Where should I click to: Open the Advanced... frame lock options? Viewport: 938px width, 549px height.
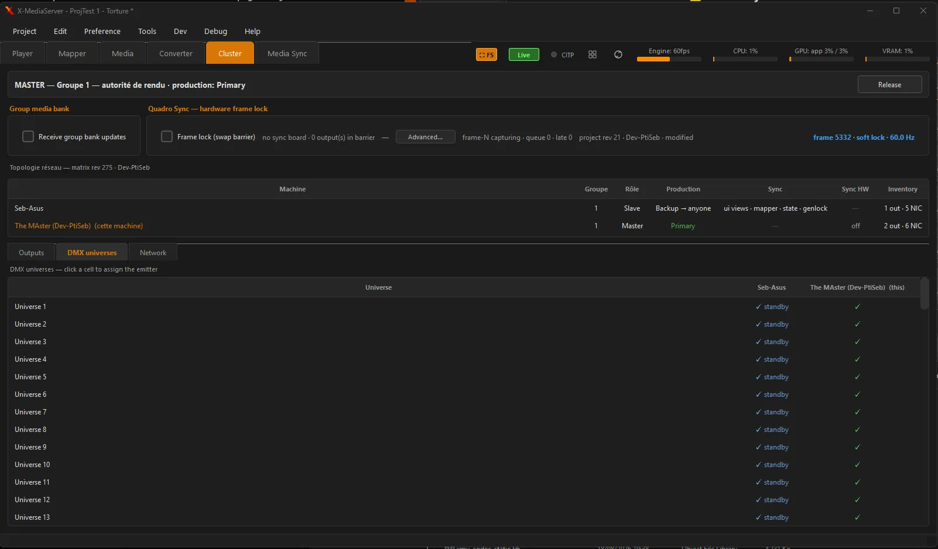tap(426, 137)
